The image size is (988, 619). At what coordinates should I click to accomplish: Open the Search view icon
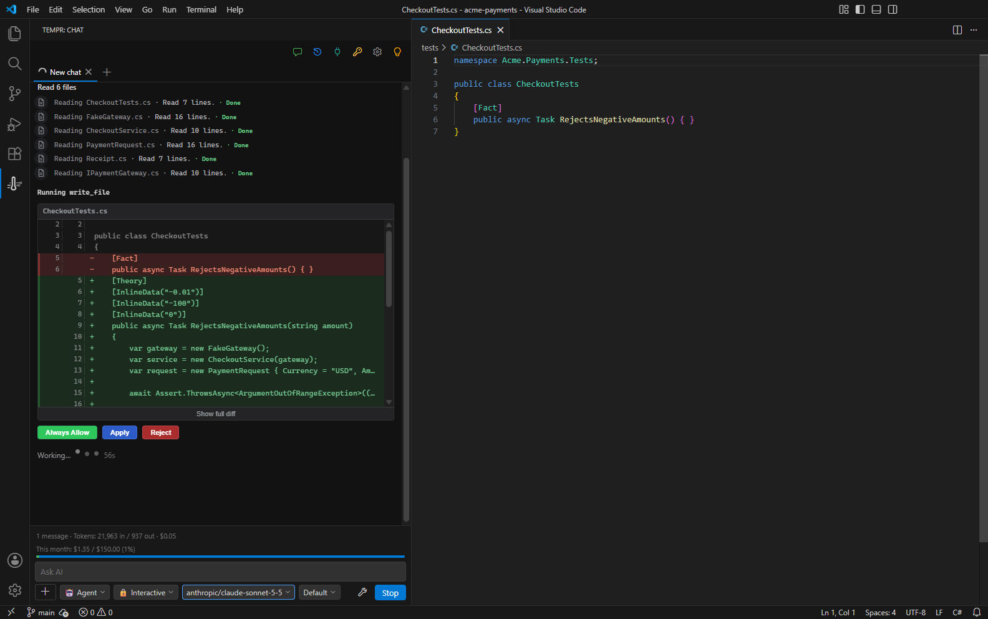point(14,64)
